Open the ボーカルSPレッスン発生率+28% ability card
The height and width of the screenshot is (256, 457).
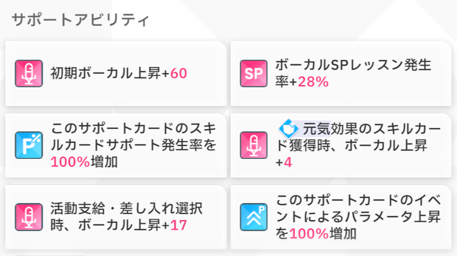point(341,74)
